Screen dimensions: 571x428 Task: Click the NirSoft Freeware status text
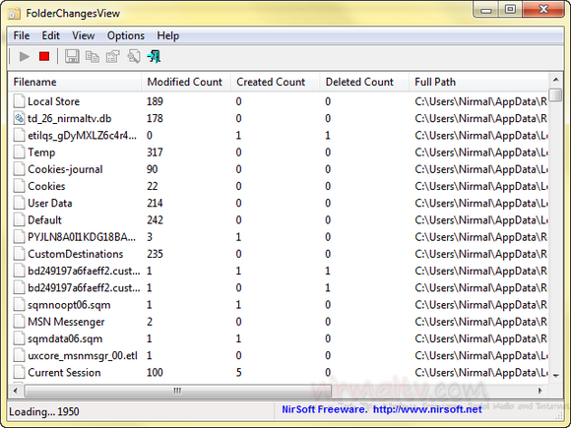[325, 409]
